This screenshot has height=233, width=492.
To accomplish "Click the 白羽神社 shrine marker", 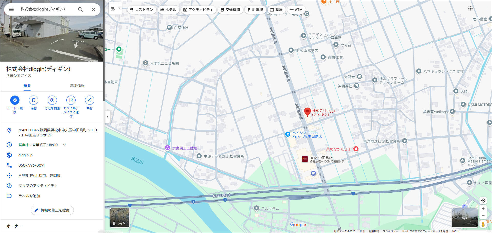I will tap(169, 27).
